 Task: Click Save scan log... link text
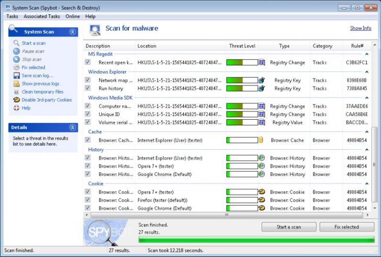point(37,75)
